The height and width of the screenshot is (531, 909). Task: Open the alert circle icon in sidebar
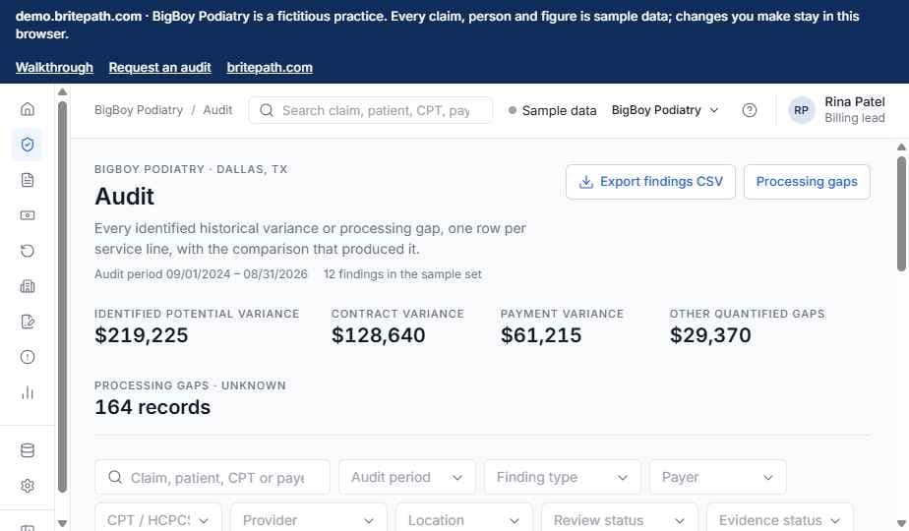click(x=28, y=357)
